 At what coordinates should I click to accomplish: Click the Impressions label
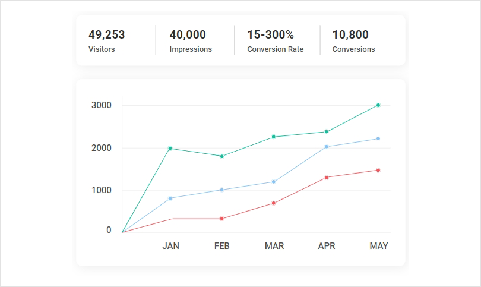coord(191,49)
